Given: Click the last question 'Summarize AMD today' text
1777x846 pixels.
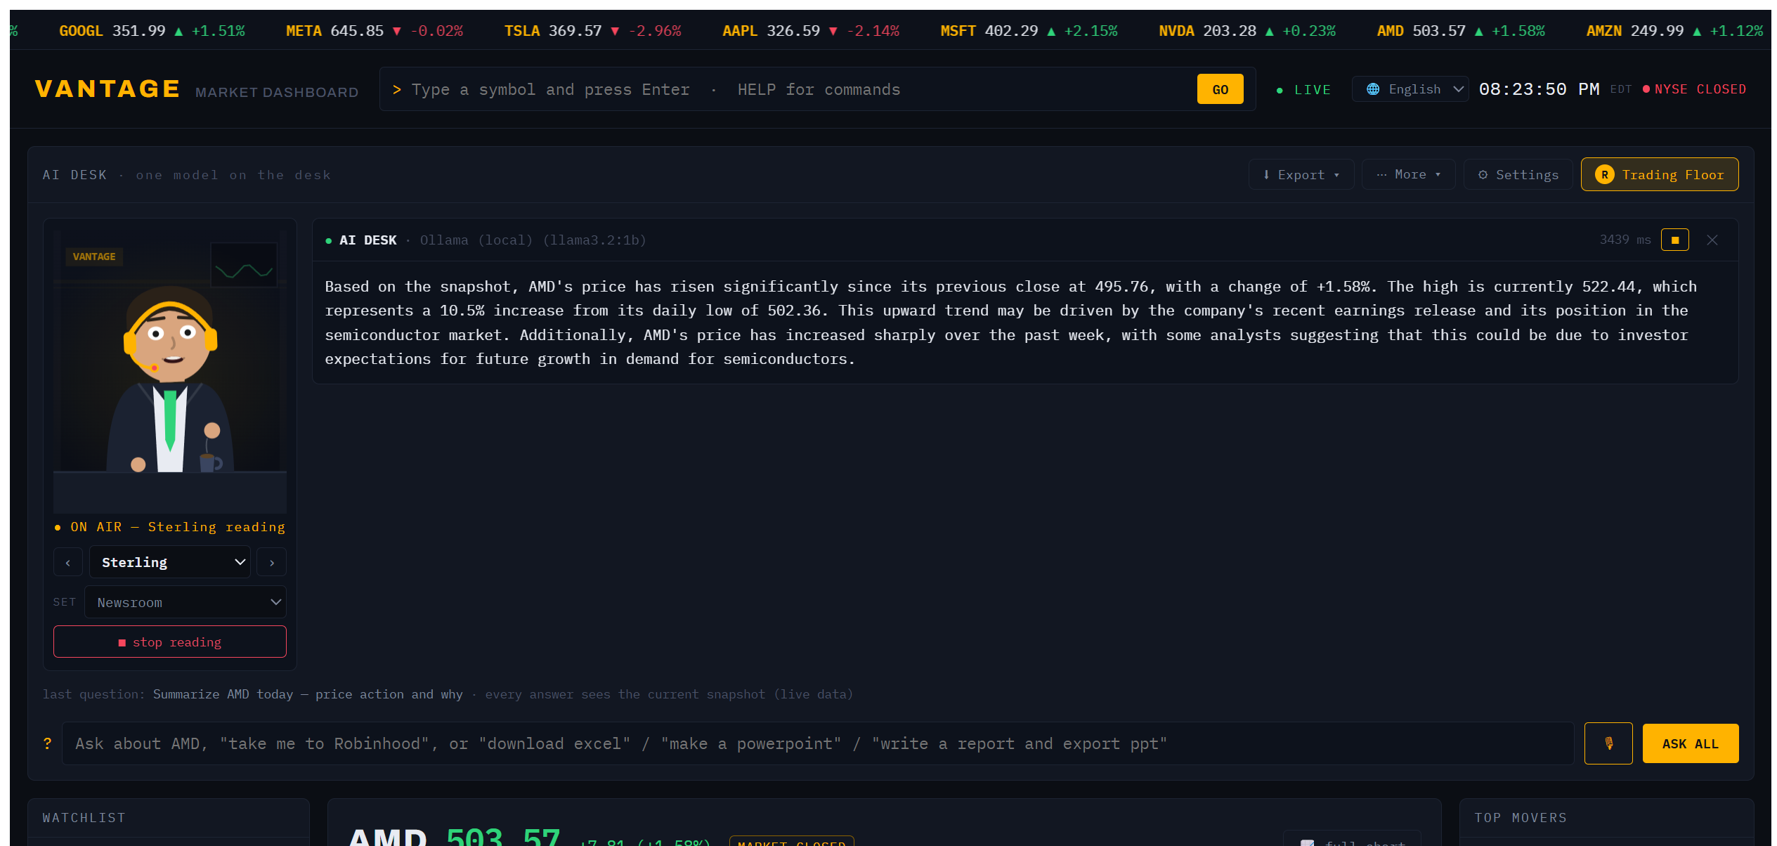Looking at the screenshot, I should 308,694.
